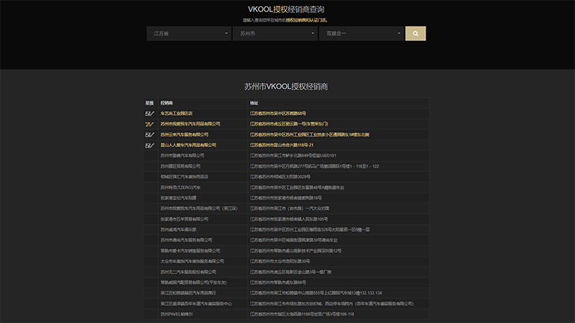The height and width of the screenshot is (323, 575).
Task: Click the 太仓市 address ending 30号
Action: 280,261
